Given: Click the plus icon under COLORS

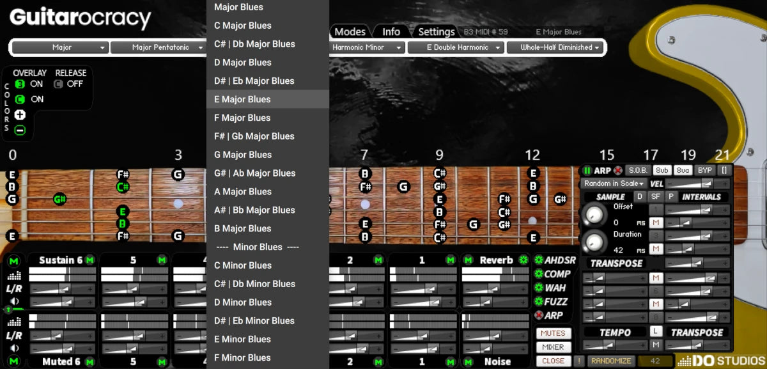Looking at the screenshot, I should coord(20,115).
